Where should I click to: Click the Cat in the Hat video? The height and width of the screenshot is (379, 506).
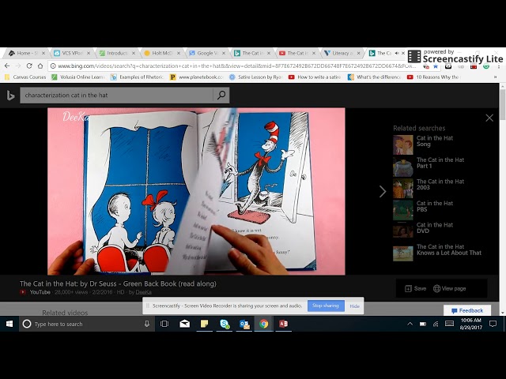[x=196, y=191]
